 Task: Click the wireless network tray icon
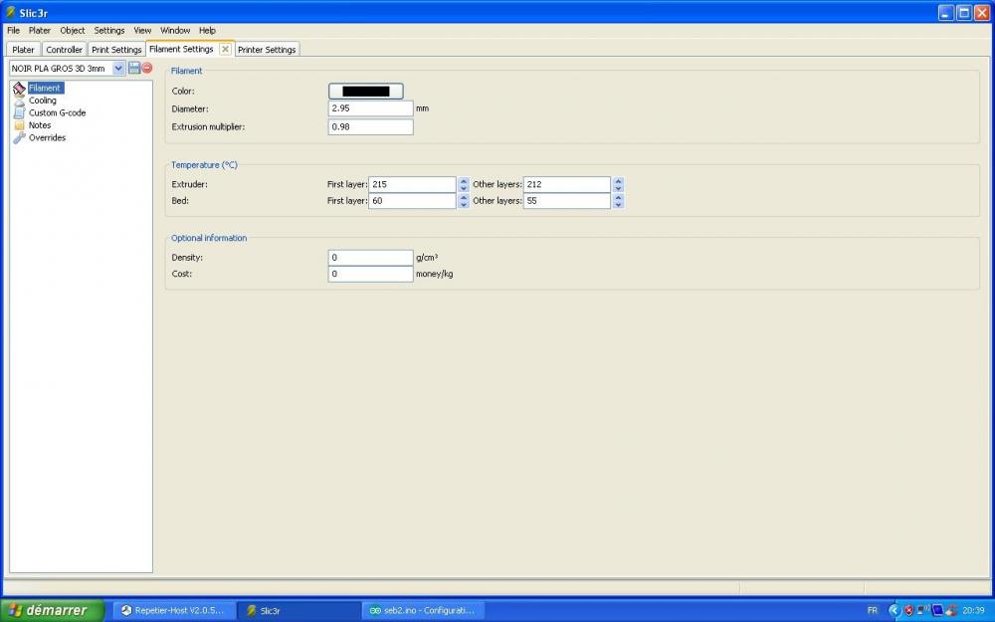(923, 611)
